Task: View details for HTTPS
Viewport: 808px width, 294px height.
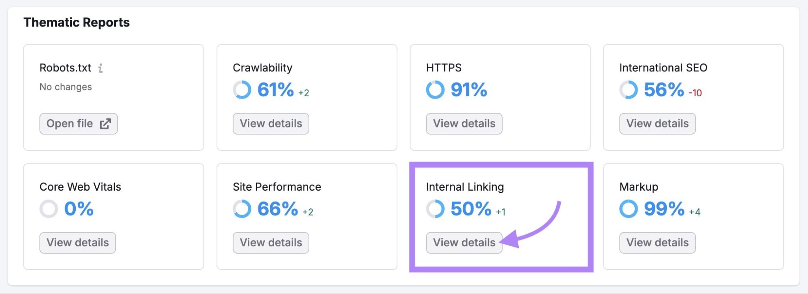Action: coord(464,124)
